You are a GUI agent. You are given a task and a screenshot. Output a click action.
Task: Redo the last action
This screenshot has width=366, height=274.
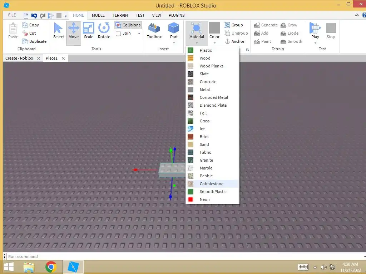pyautogui.click(x=43, y=16)
